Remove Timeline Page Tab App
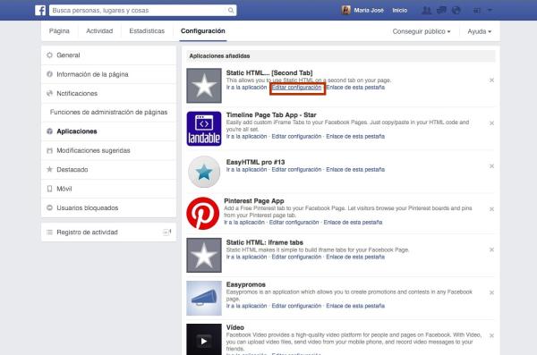This screenshot has width=537, height=355. (x=491, y=123)
